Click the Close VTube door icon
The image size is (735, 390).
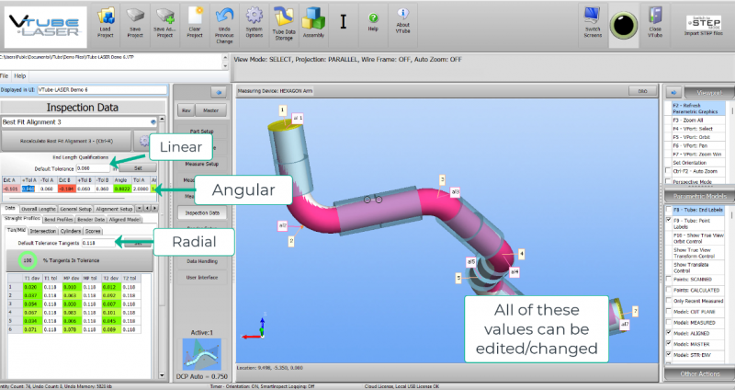pos(655,24)
